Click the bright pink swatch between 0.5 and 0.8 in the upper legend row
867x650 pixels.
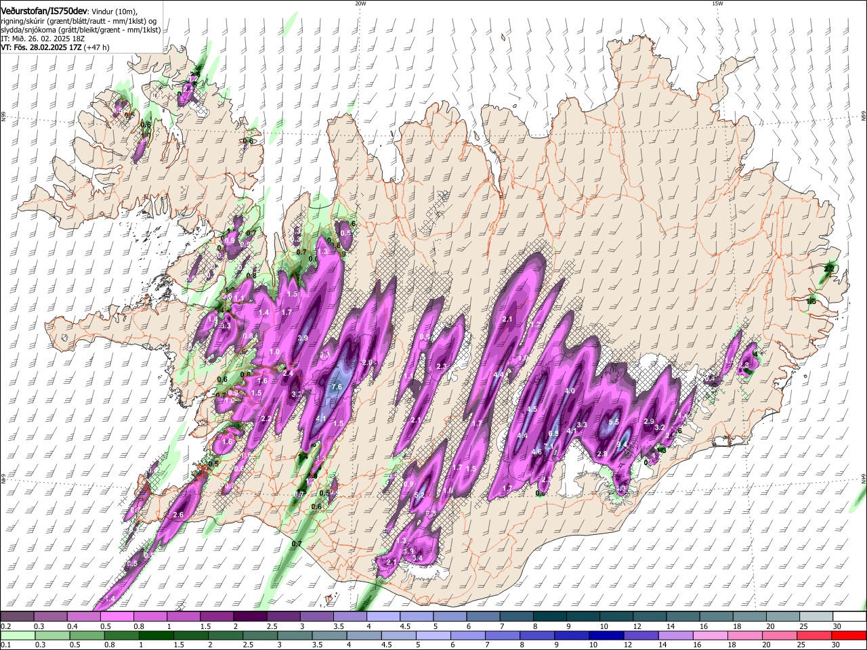coord(117,617)
